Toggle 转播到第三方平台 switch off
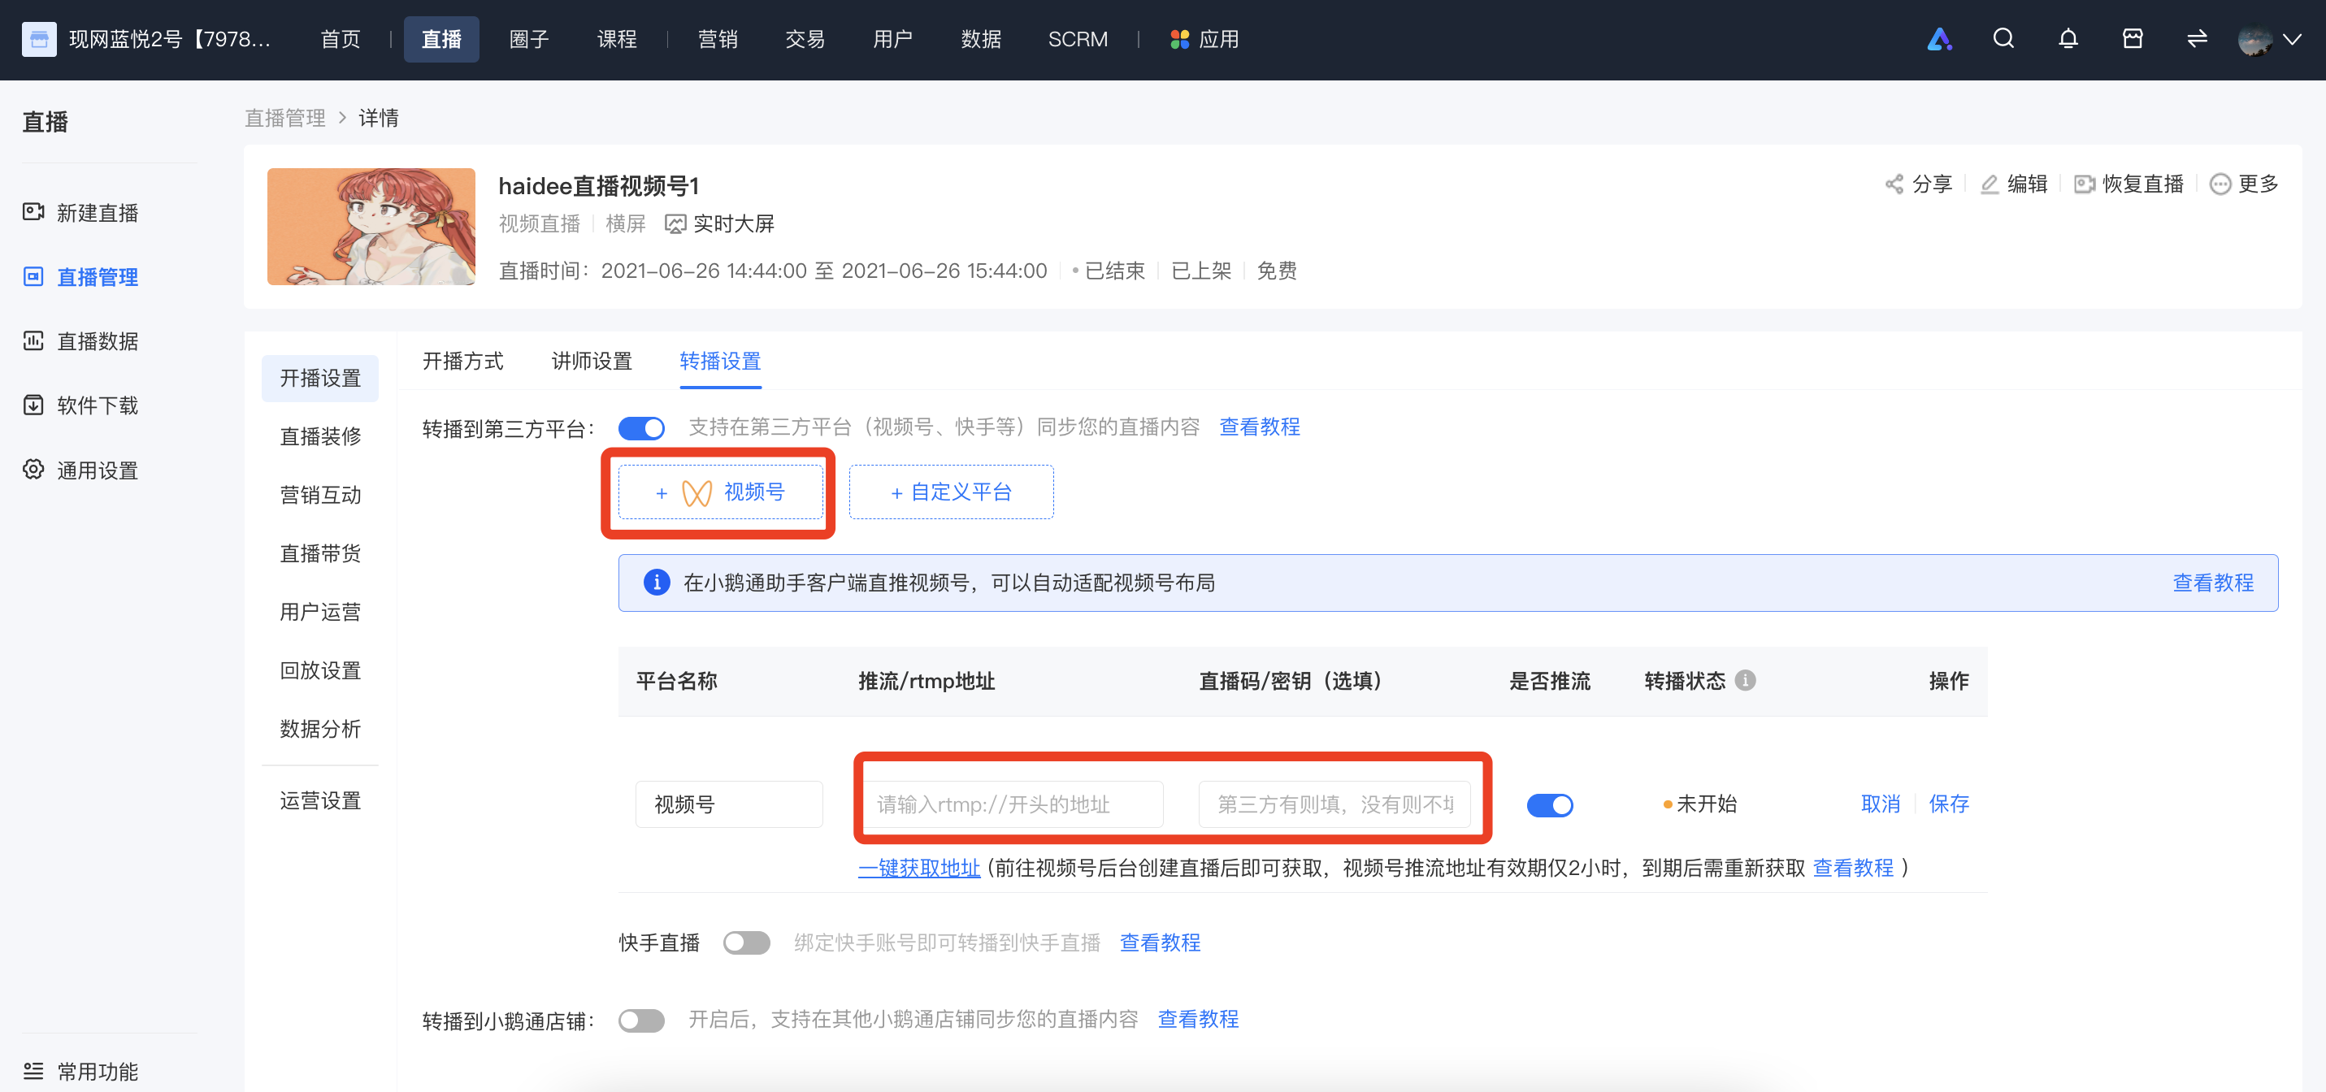 (x=641, y=427)
